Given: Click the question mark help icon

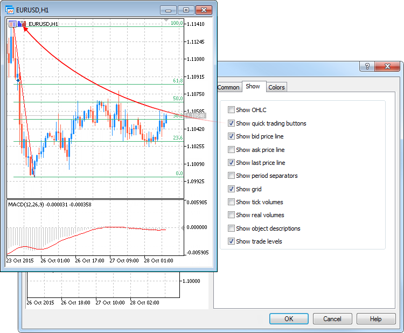Looking at the screenshot, I should click(x=367, y=66).
